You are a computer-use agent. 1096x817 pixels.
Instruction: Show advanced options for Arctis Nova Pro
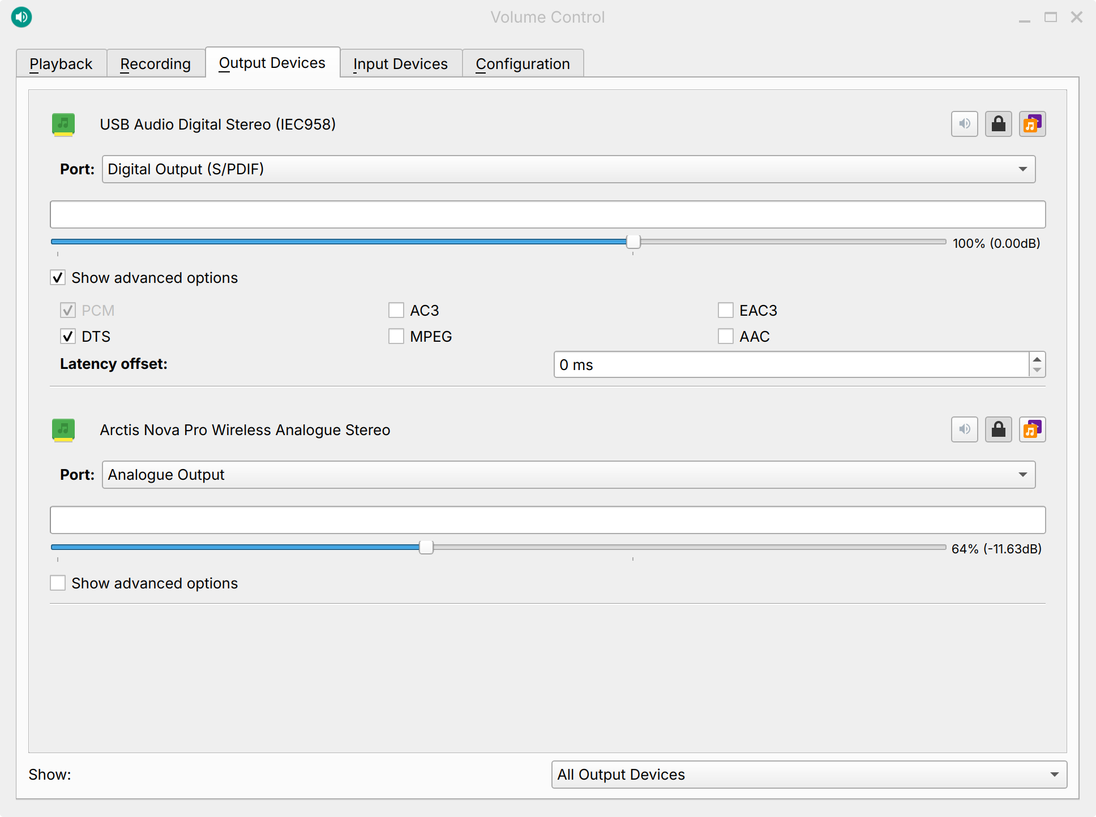click(58, 583)
